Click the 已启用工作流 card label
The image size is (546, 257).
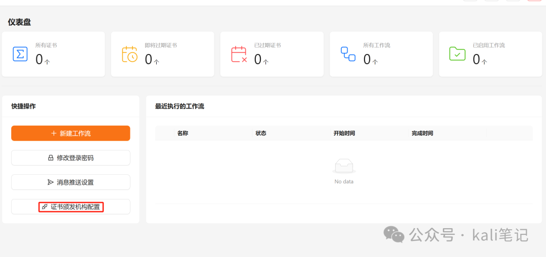pos(489,45)
